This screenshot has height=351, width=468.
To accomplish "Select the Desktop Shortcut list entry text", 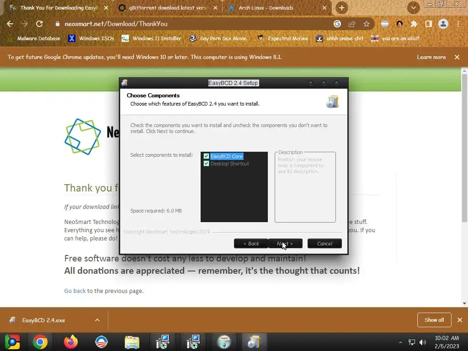I will tap(229, 164).
